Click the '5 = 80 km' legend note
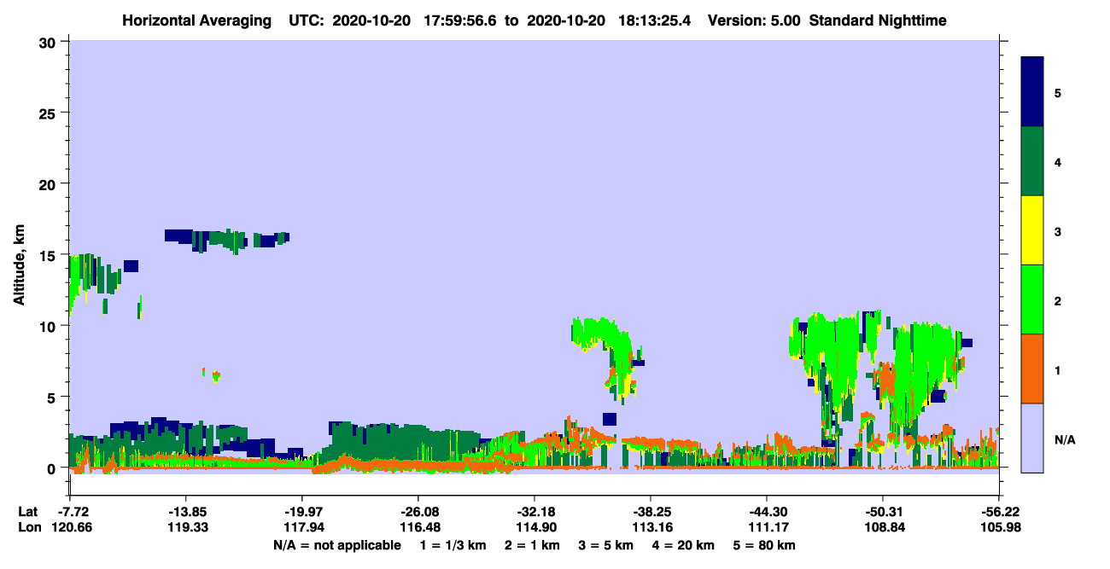The height and width of the screenshot is (569, 1110). point(764,545)
